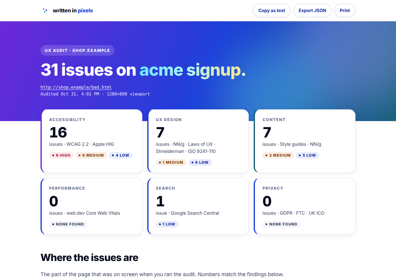Select the 1 MEDIUM badge in UX Design
396x278 pixels.
tap(171, 162)
